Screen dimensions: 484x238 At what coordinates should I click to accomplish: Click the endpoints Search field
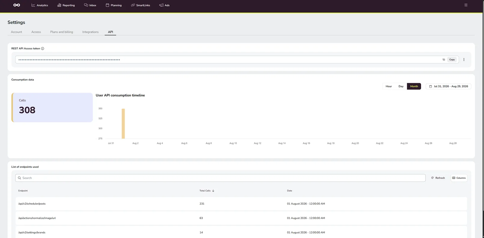click(x=220, y=178)
